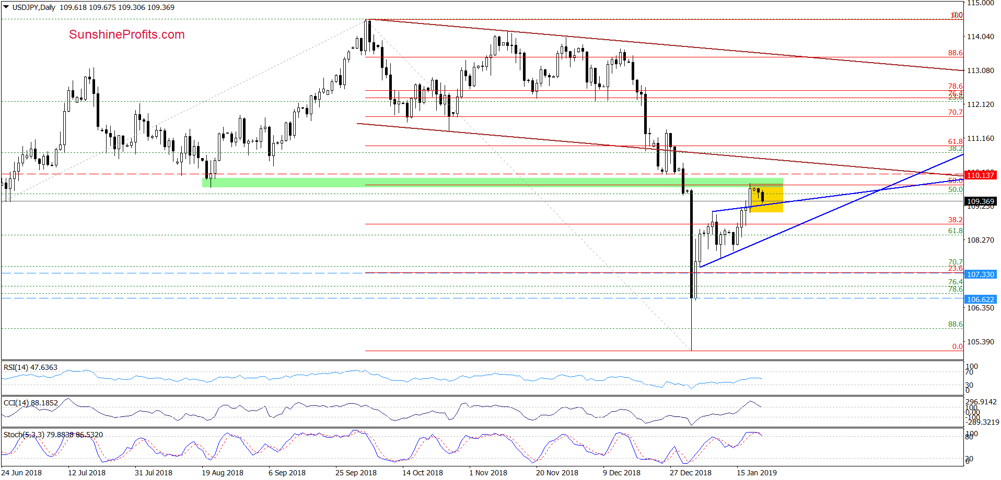Select the blue 106.622 price level tag

pyautogui.click(x=981, y=299)
